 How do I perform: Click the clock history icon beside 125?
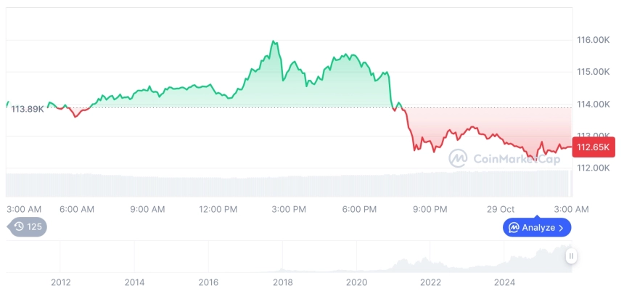tap(19, 227)
